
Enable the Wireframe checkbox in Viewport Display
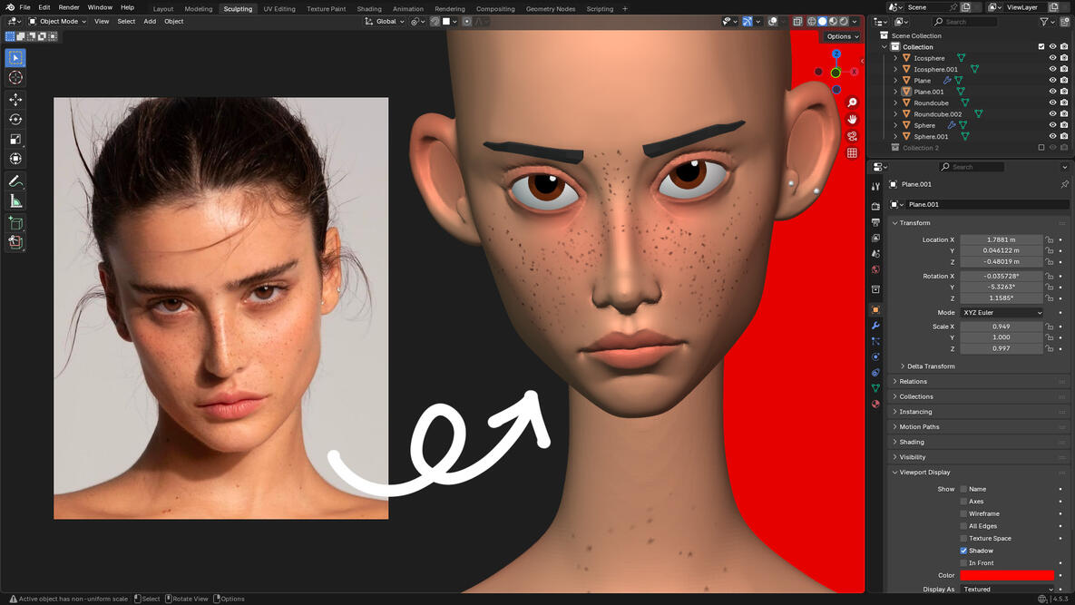point(963,513)
